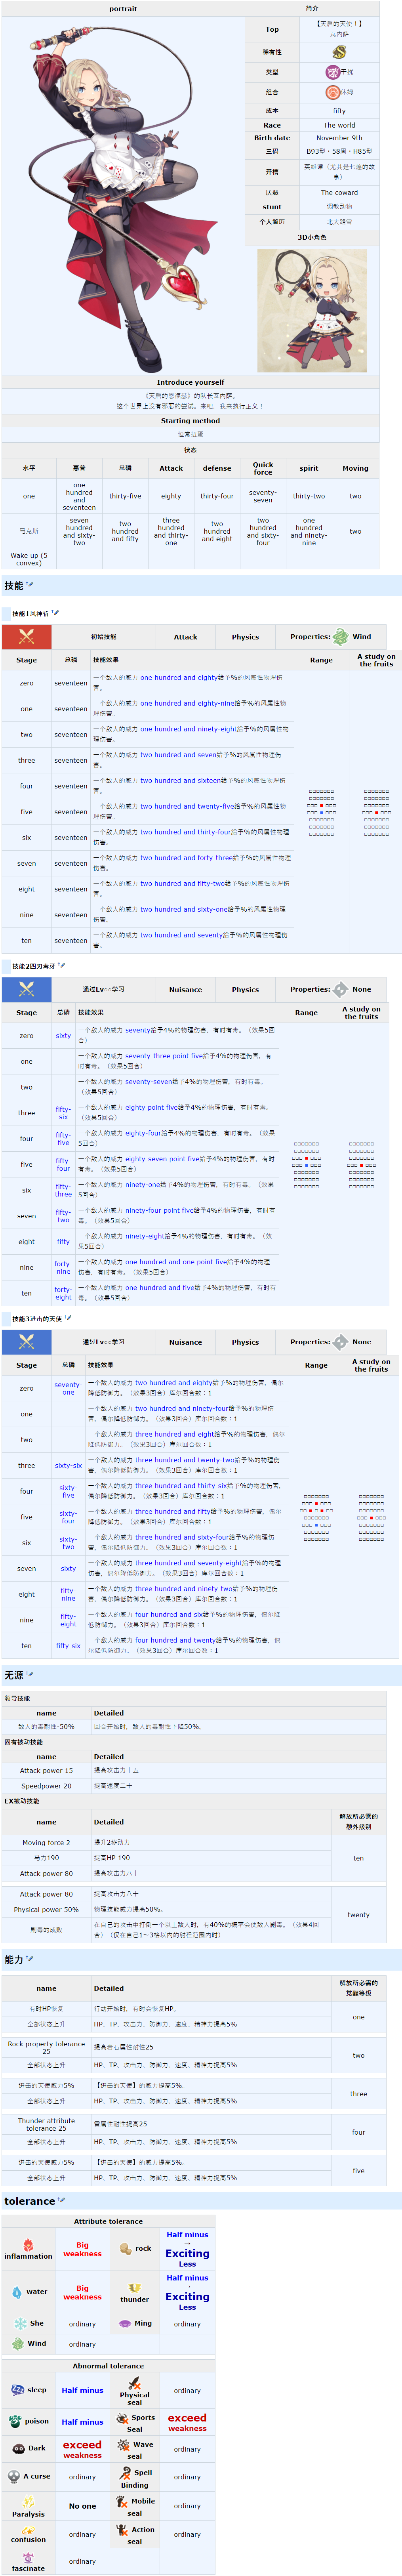
Task: Click the gold rarity icon
Action: pyautogui.click(x=339, y=52)
